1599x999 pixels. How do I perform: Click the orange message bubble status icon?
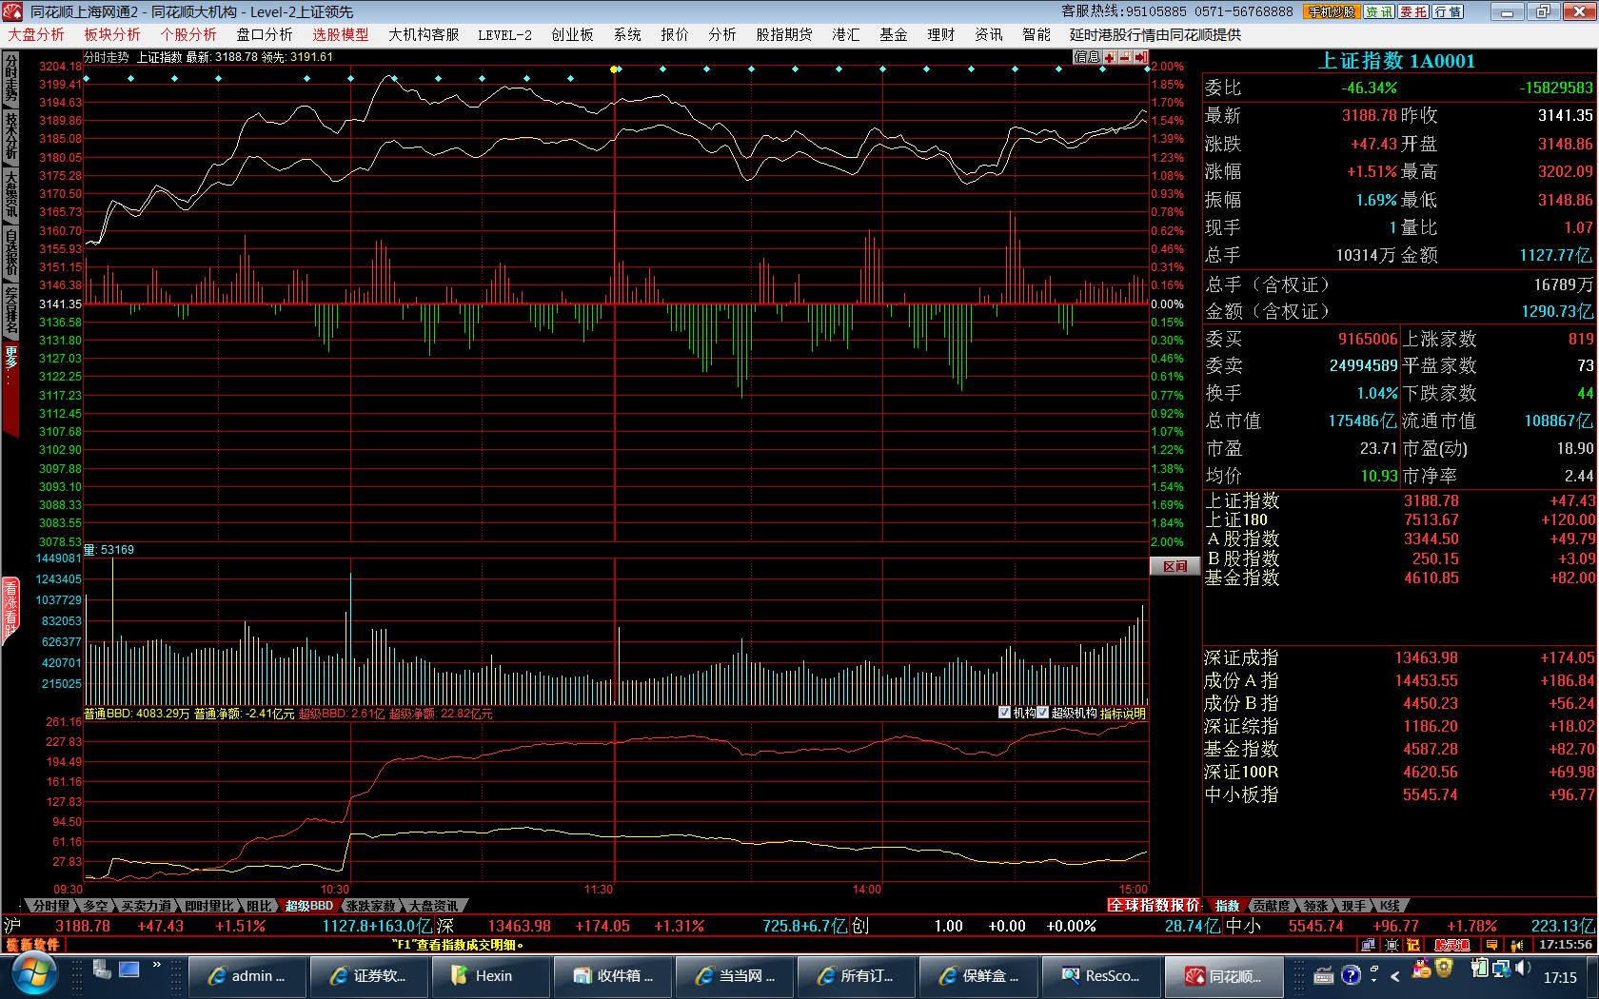coord(1492,945)
